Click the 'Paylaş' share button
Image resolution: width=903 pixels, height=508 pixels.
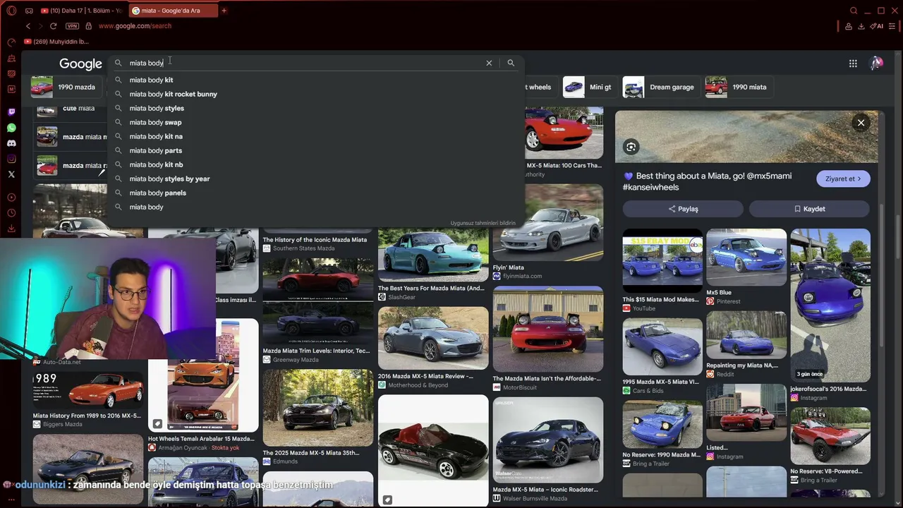click(683, 209)
